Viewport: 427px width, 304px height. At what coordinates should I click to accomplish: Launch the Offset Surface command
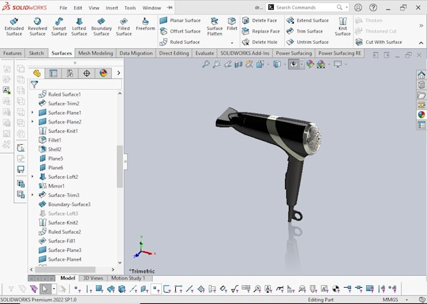click(180, 31)
